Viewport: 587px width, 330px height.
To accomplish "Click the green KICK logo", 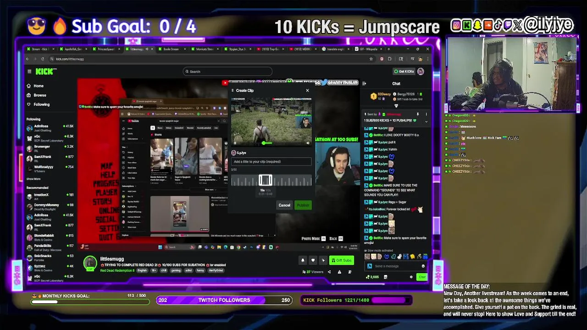I will pyautogui.click(x=46, y=71).
